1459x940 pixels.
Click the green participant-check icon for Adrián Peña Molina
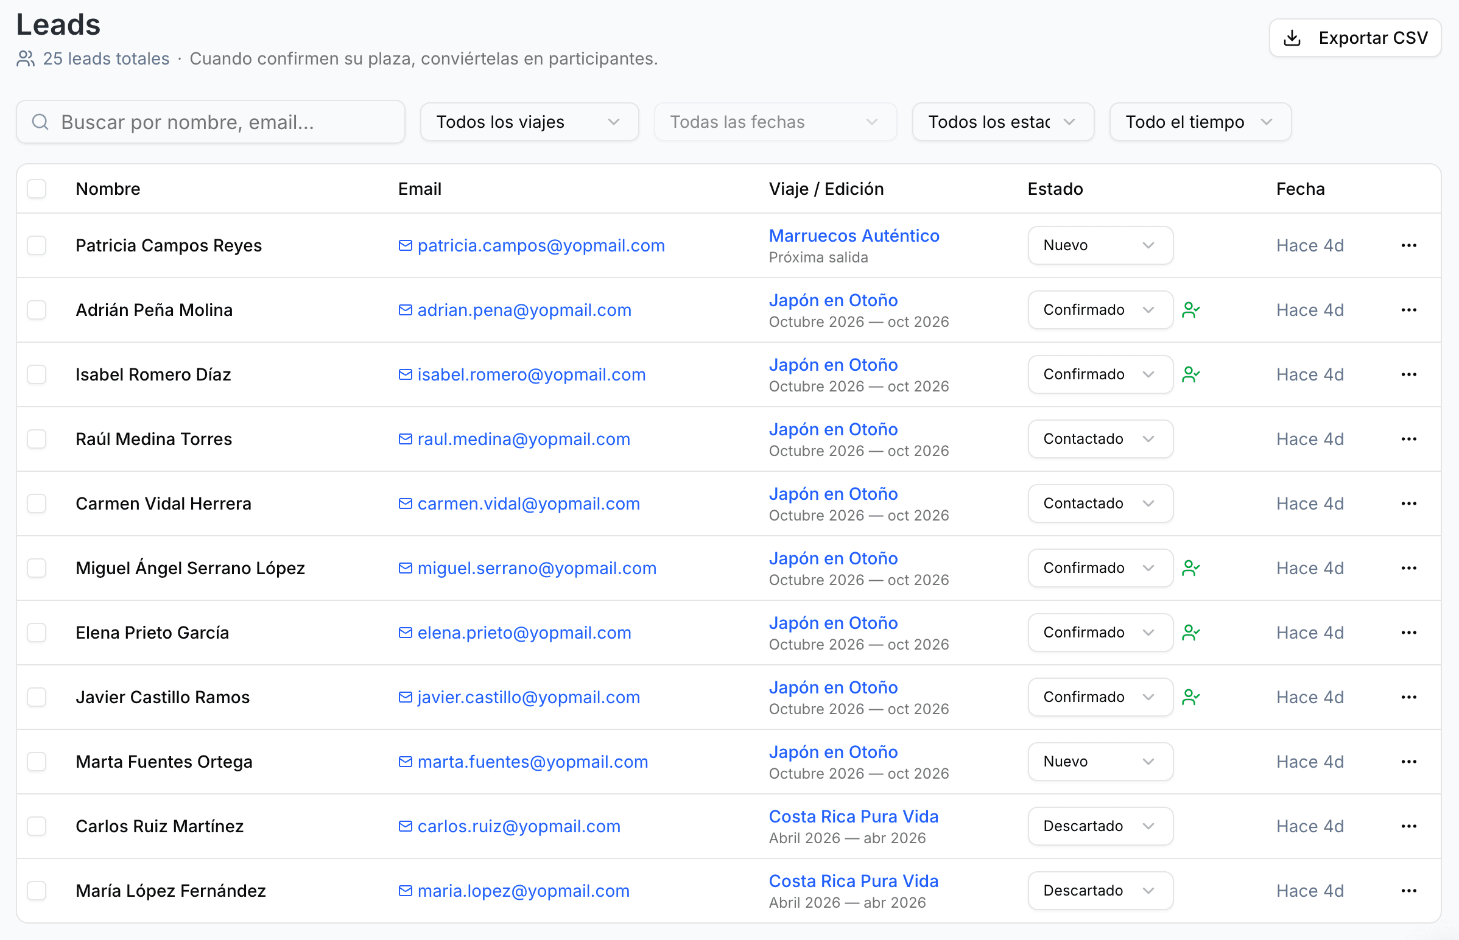[1192, 310]
